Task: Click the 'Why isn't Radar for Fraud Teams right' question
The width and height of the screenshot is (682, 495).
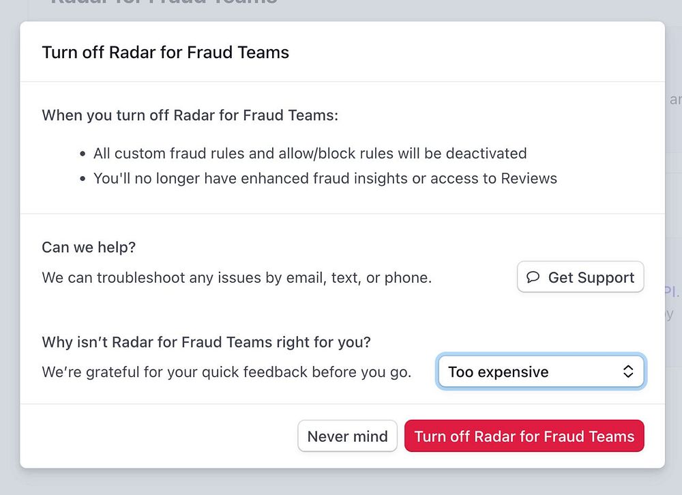Action: click(207, 341)
